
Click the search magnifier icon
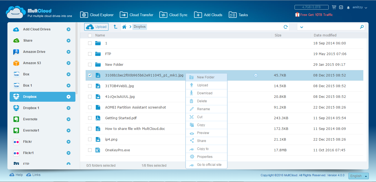point(362,27)
